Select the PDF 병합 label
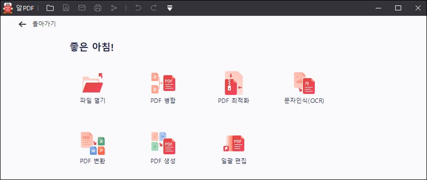 click(163, 101)
